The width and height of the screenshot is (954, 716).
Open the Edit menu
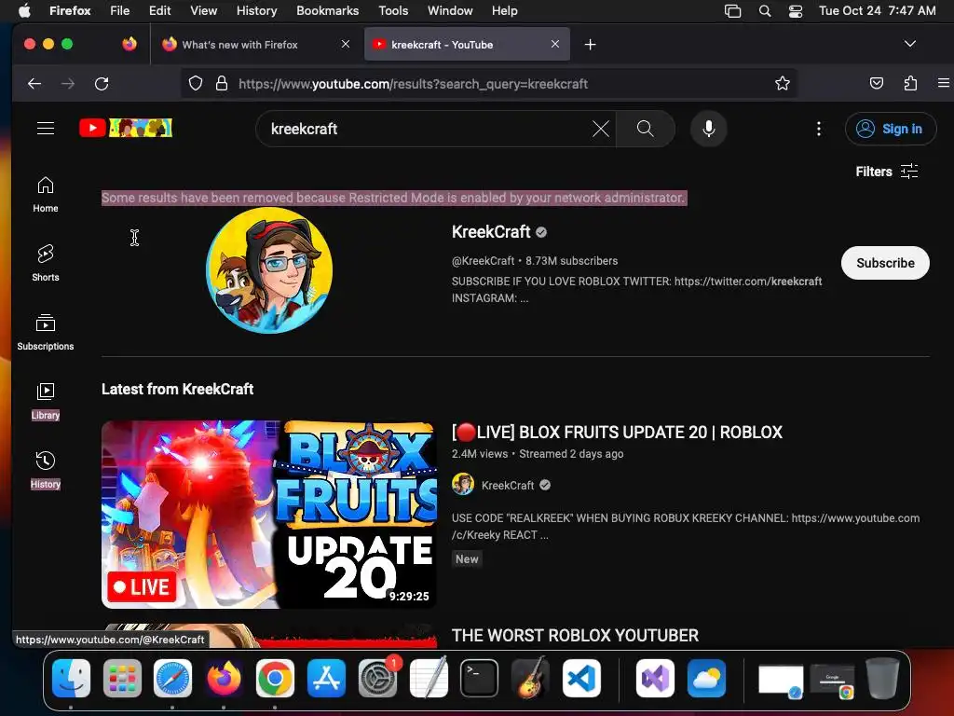[x=159, y=10]
